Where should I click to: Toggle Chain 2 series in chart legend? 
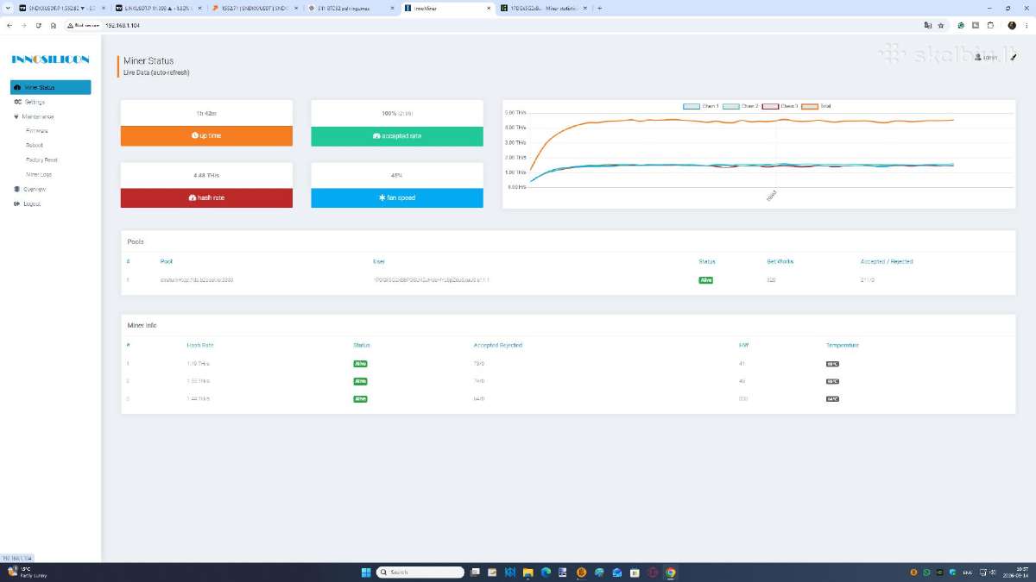coord(739,106)
